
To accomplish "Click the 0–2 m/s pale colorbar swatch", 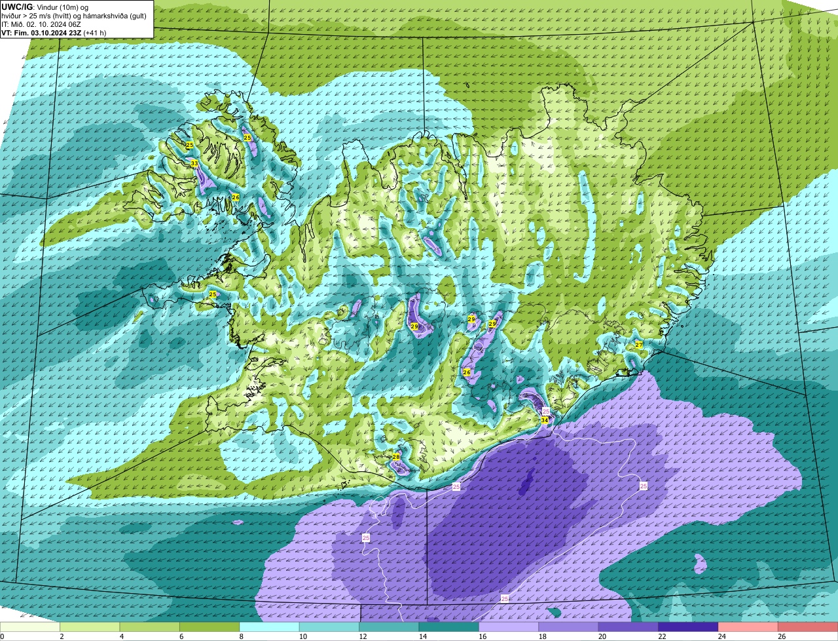I will click(30, 627).
